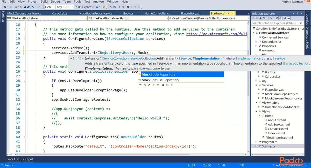Image resolution: width=311 pixels, height=168 pixels.
Task: Click the Save All icon
Action: click(28, 7)
